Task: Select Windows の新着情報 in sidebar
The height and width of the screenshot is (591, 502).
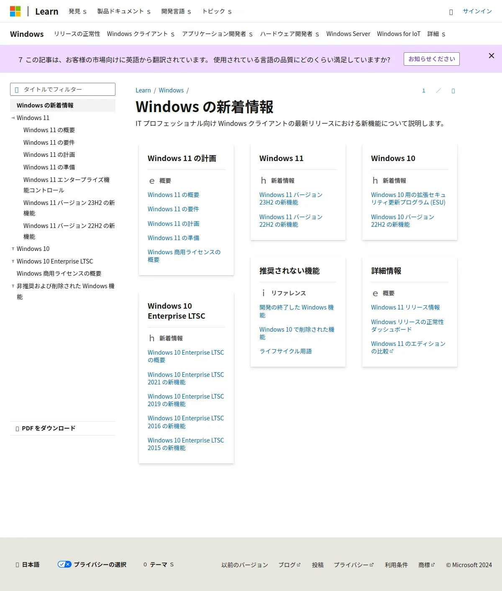Action: (x=63, y=105)
